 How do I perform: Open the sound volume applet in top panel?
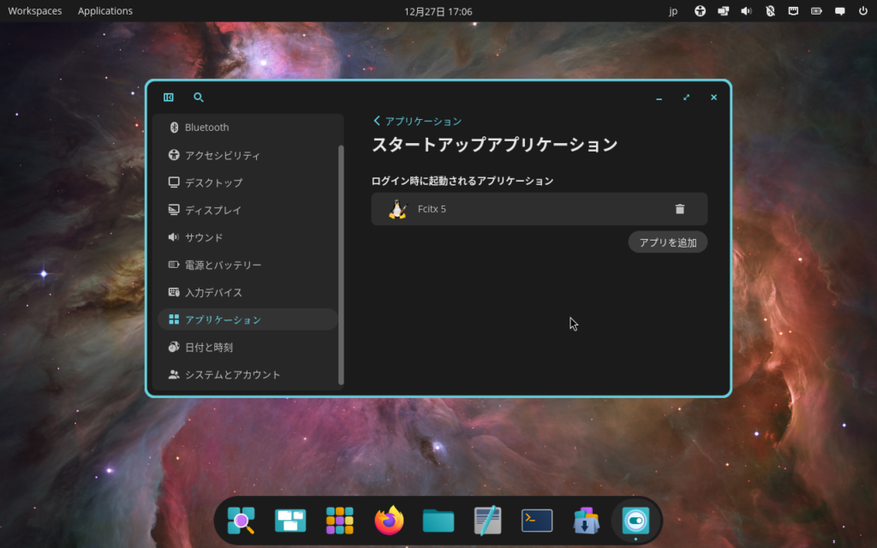tap(746, 11)
